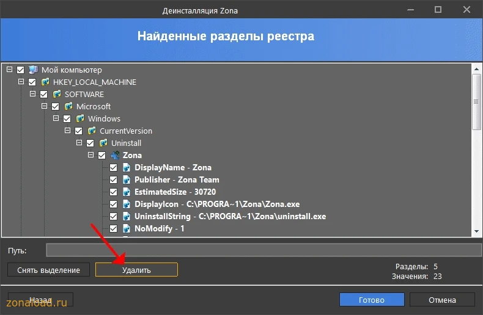Click the Publisher value icon

pos(127,179)
